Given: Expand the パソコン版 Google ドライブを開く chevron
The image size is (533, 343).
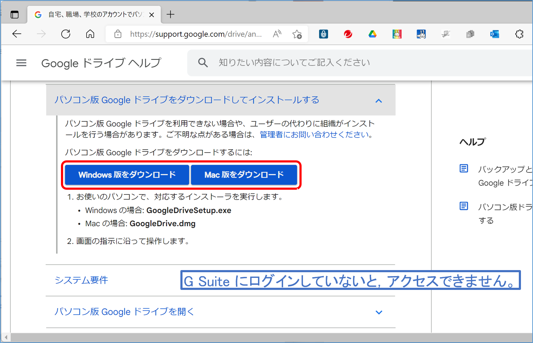Looking at the screenshot, I should tap(379, 312).
